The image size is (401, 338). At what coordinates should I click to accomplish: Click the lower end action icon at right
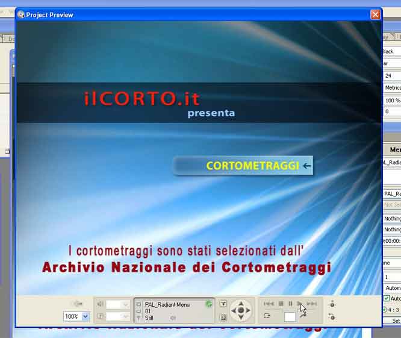click(332, 316)
